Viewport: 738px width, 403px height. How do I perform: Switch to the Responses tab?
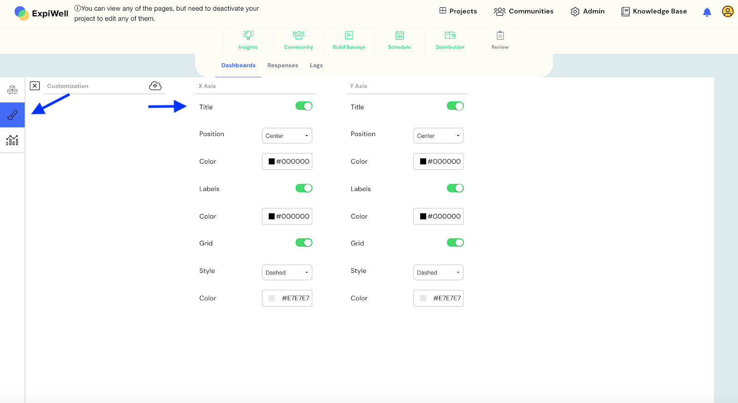(x=283, y=65)
